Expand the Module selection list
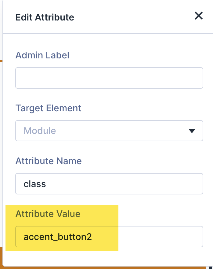213x269 pixels. 109,131
